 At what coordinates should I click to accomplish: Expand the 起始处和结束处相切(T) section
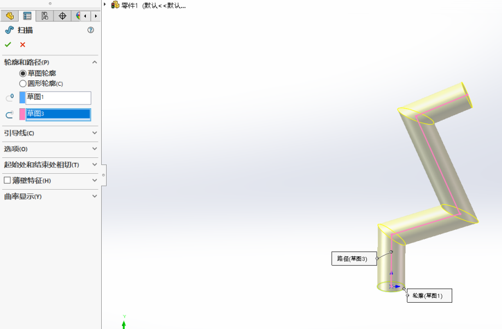coord(95,164)
